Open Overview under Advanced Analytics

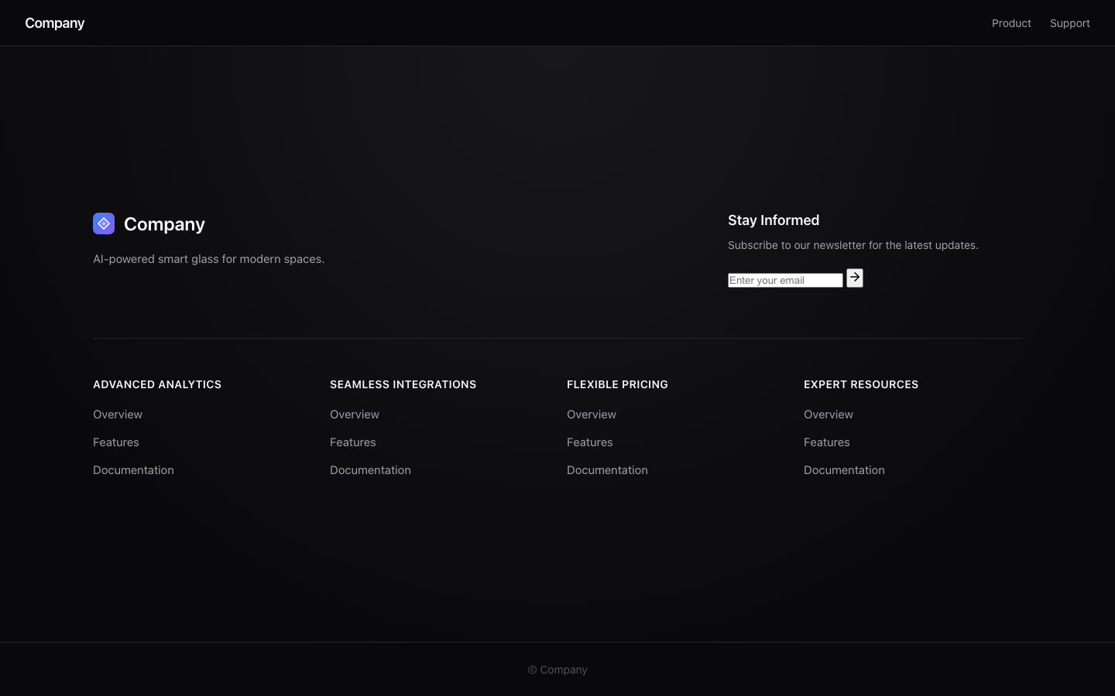pos(118,415)
